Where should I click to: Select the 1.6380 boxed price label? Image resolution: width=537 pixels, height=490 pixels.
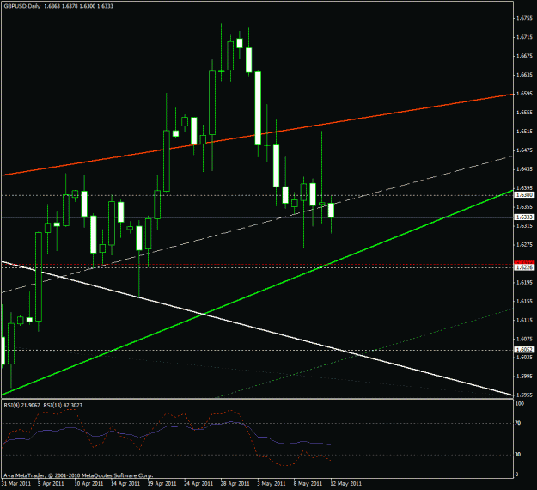tap(524, 194)
